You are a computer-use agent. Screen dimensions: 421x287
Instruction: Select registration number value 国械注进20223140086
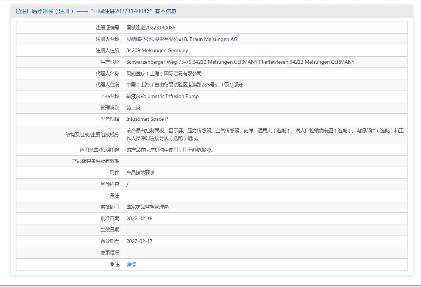151,28
